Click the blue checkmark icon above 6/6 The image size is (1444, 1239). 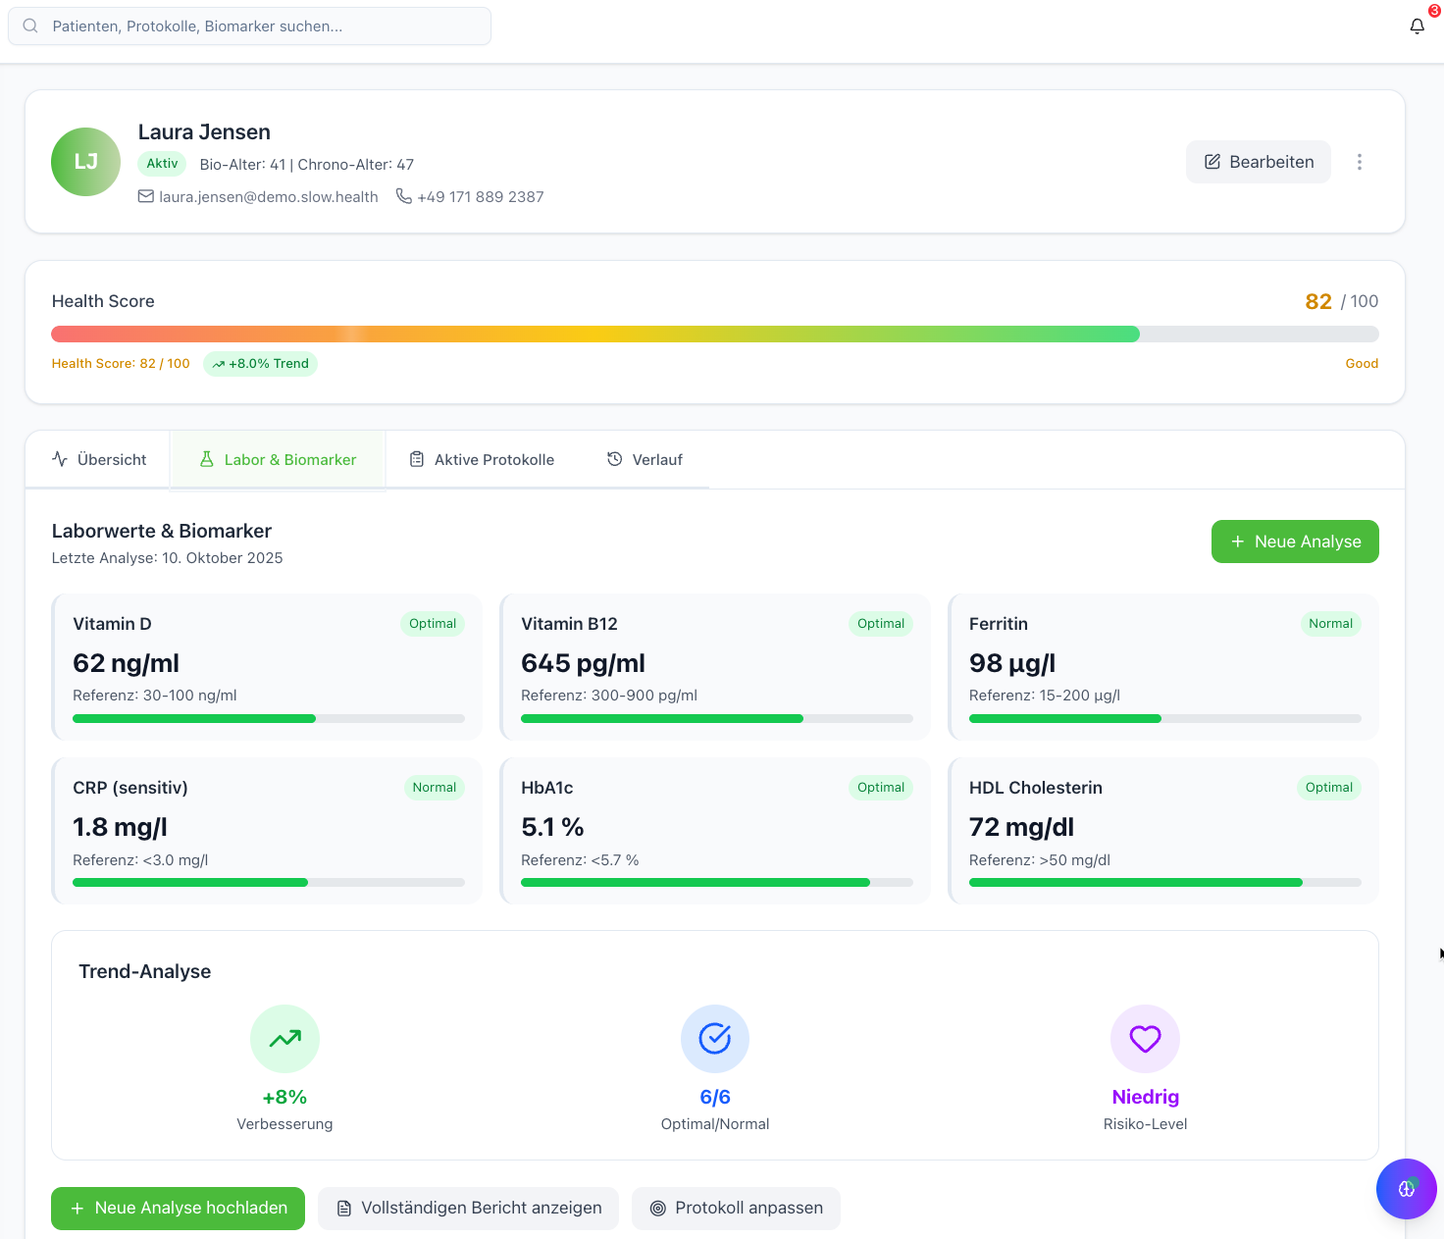click(x=714, y=1038)
